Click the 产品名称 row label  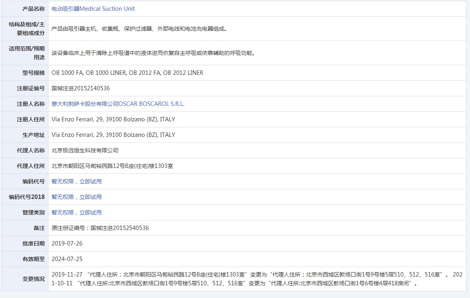(33, 9)
